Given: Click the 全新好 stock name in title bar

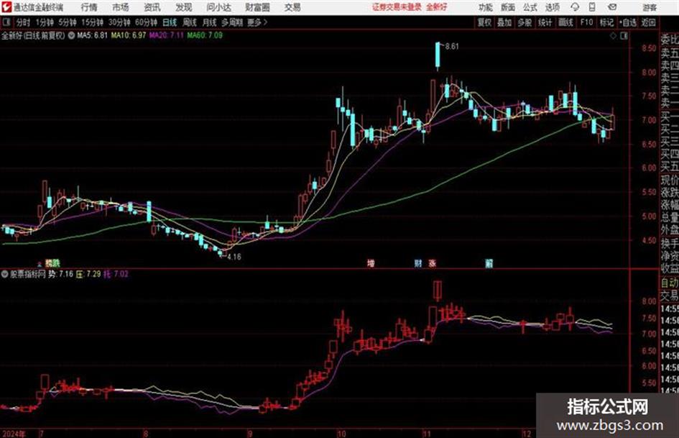Looking at the screenshot, I should (x=437, y=7).
